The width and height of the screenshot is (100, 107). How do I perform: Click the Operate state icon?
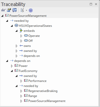pyautogui.click(x=26, y=36)
